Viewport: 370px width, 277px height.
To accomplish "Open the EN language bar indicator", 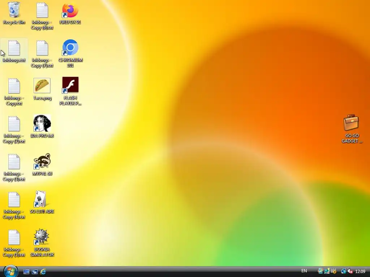I will [x=304, y=271].
